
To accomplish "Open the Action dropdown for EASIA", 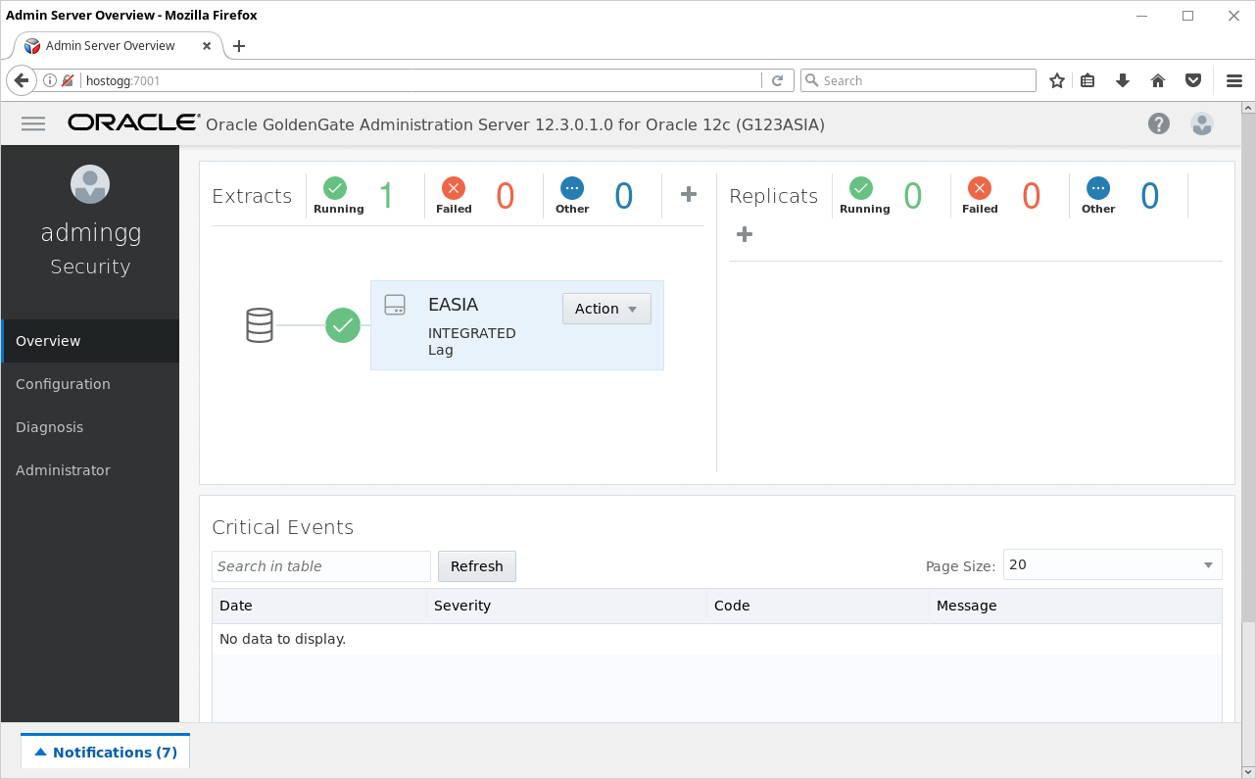I will pyautogui.click(x=606, y=309).
